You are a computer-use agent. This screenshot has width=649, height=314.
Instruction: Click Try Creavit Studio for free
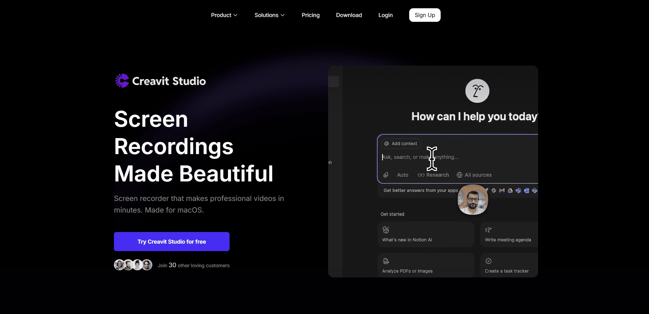click(172, 242)
